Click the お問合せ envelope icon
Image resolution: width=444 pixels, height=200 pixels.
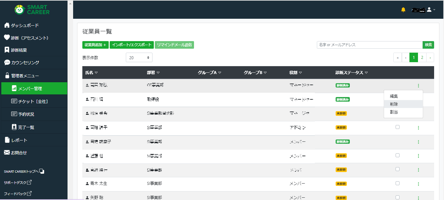[7, 153]
